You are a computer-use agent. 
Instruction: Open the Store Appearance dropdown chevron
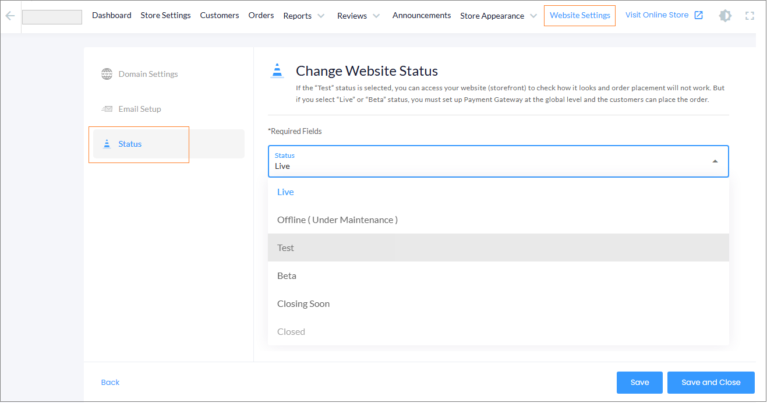(533, 16)
